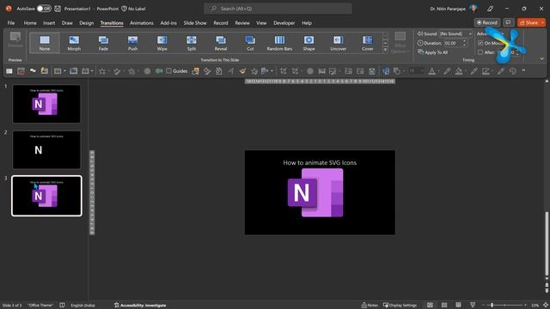Switch to Normal view in status bar
Viewport: 550px width, 309px height.
pos(430,305)
